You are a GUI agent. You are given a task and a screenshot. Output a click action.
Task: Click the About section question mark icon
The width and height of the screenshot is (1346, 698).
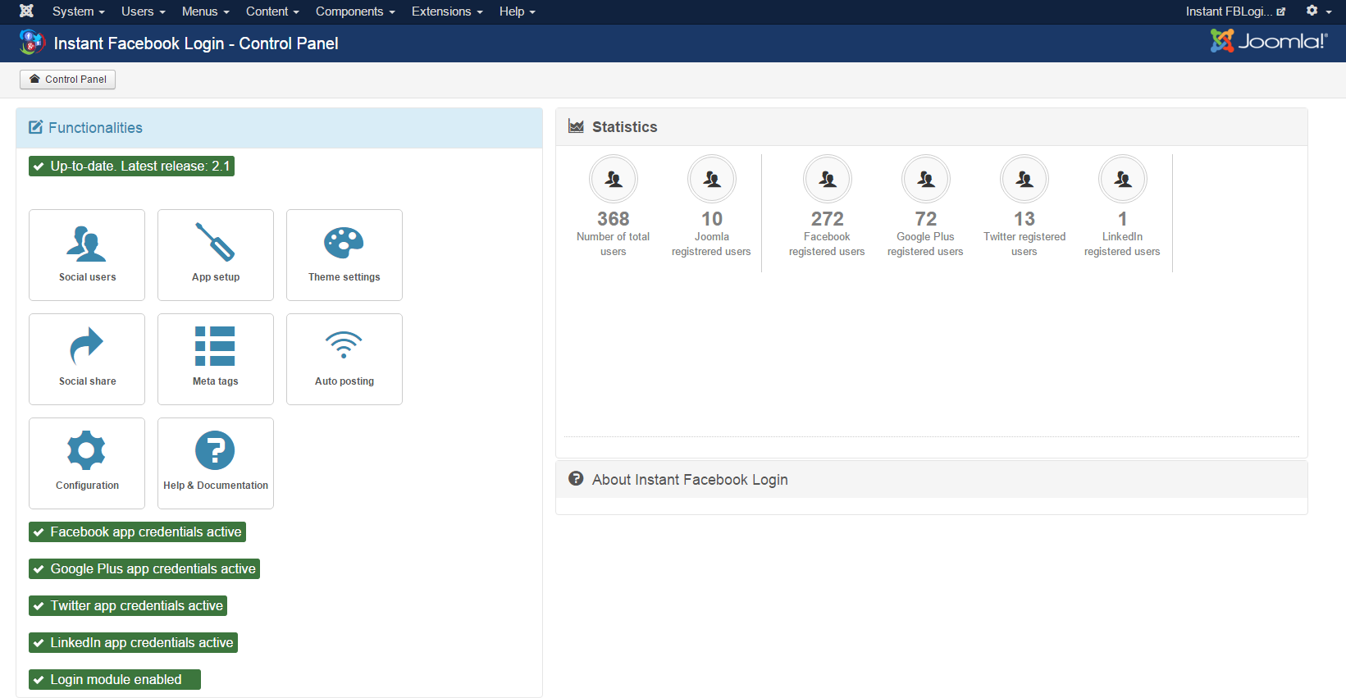[x=576, y=479]
